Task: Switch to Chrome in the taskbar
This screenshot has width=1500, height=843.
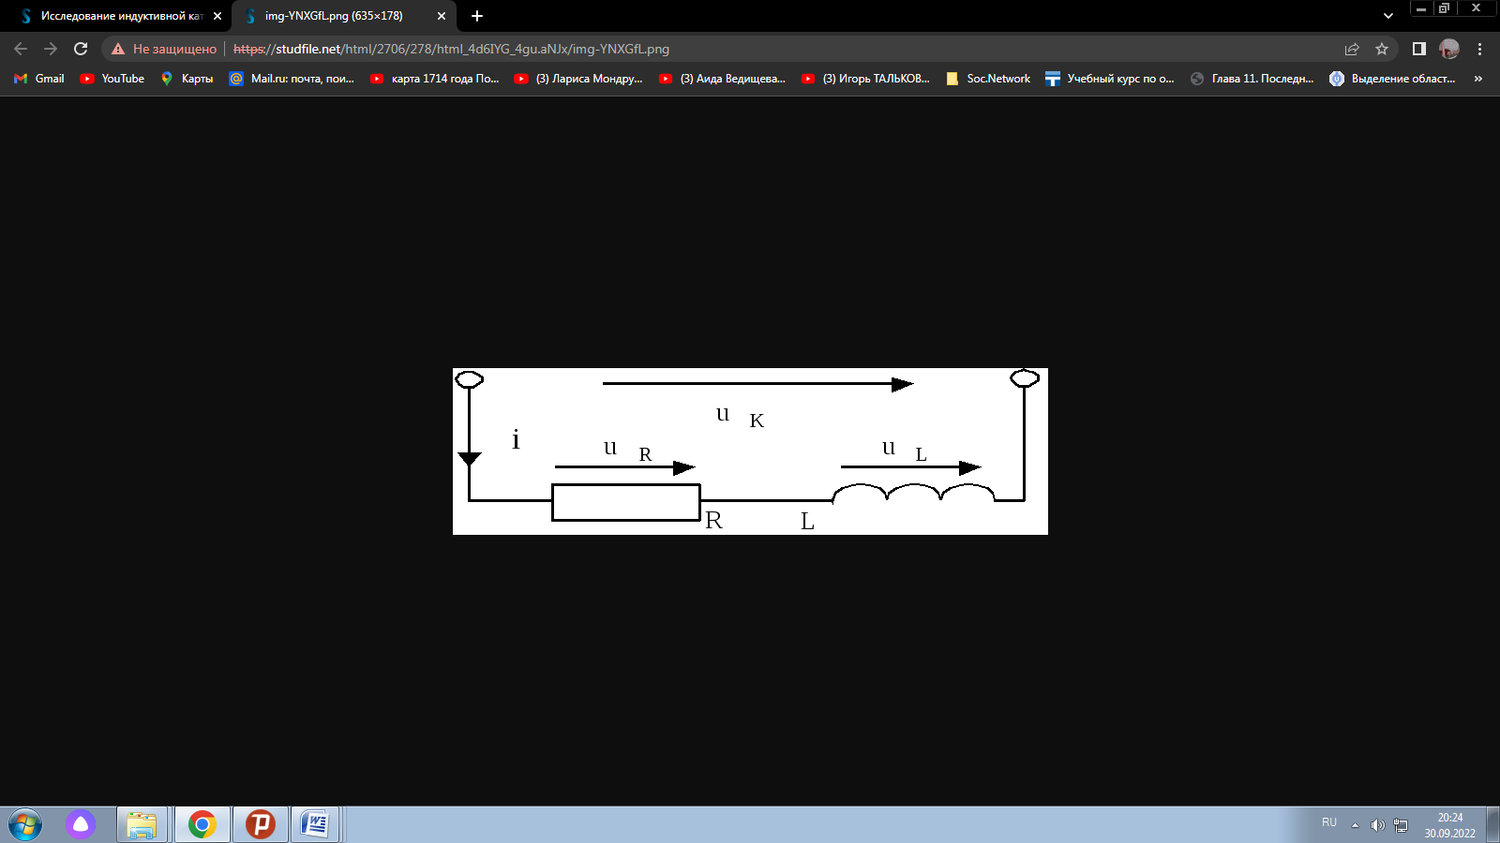Action: tap(202, 824)
